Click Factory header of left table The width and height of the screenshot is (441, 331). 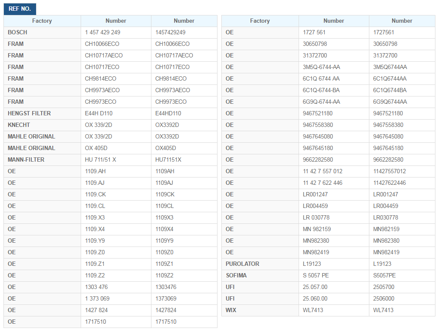[42, 21]
